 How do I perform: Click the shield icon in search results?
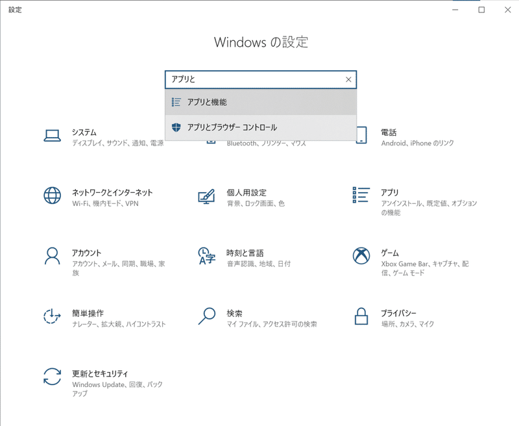pos(176,127)
